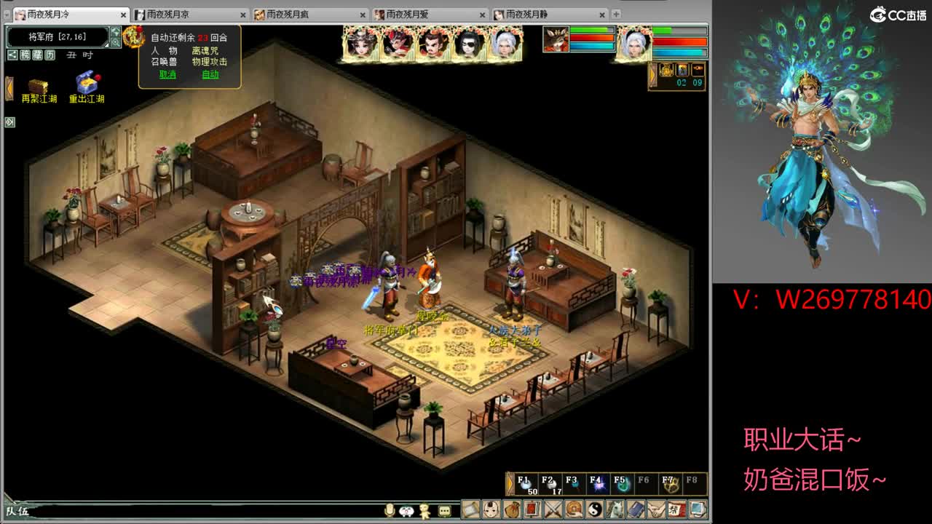Viewport: 932px width, 524px height.
Task: Click the white horse mount icon
Action: click(x=616, y=509)
